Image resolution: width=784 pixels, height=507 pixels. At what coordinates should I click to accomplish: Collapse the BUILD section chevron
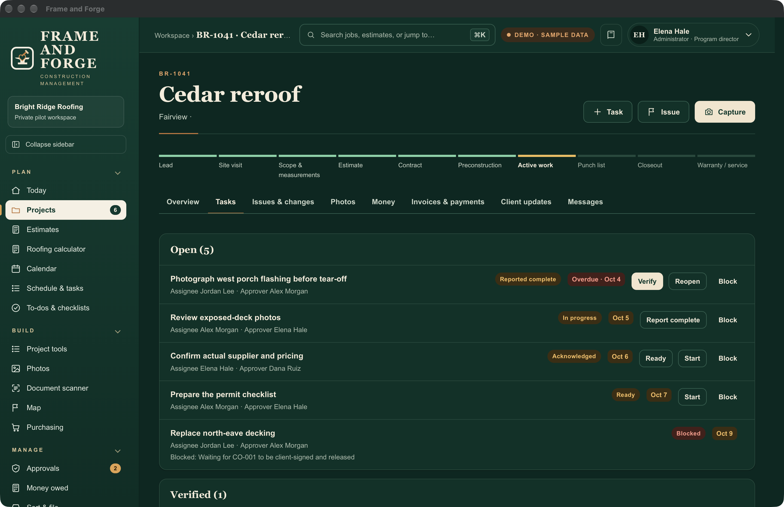118,332
